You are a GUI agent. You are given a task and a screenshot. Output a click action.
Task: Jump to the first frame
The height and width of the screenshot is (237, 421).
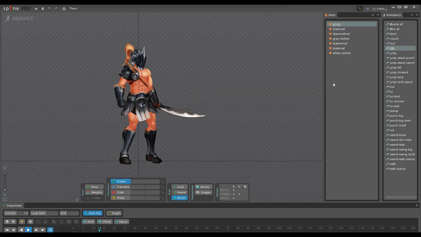pos(7,230)
